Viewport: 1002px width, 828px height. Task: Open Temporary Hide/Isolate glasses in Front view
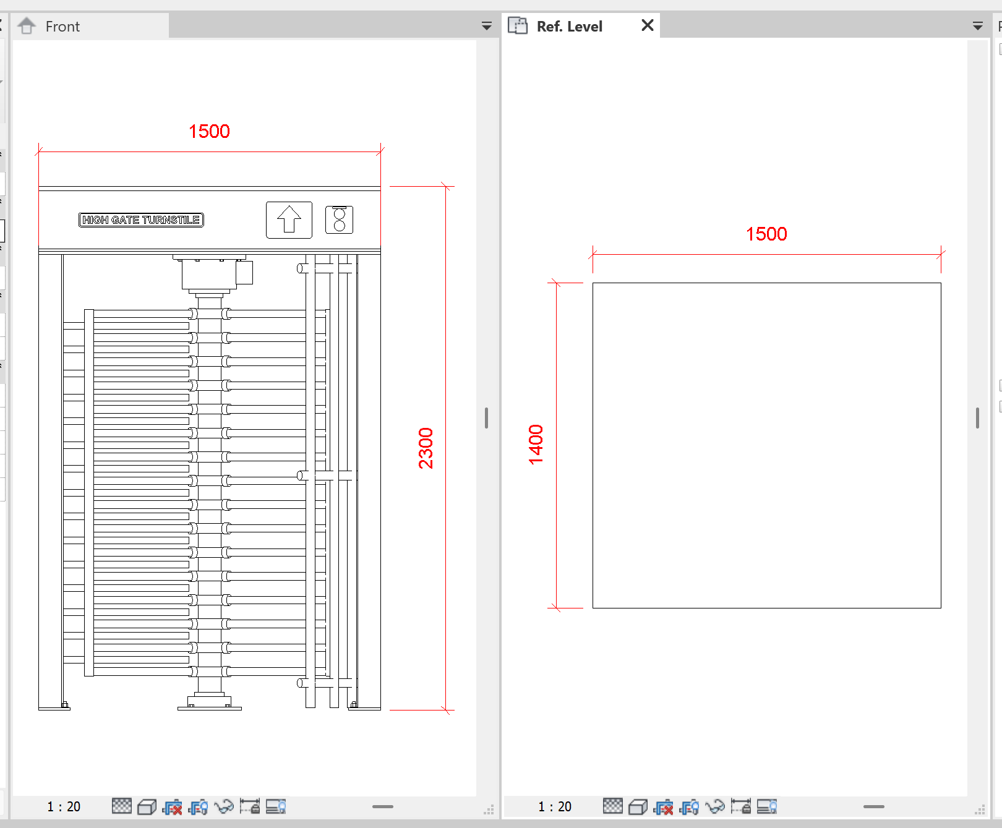(224, 806)
